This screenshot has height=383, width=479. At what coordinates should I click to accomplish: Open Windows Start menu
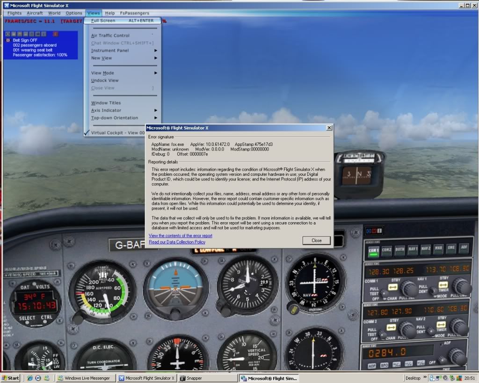10,378
